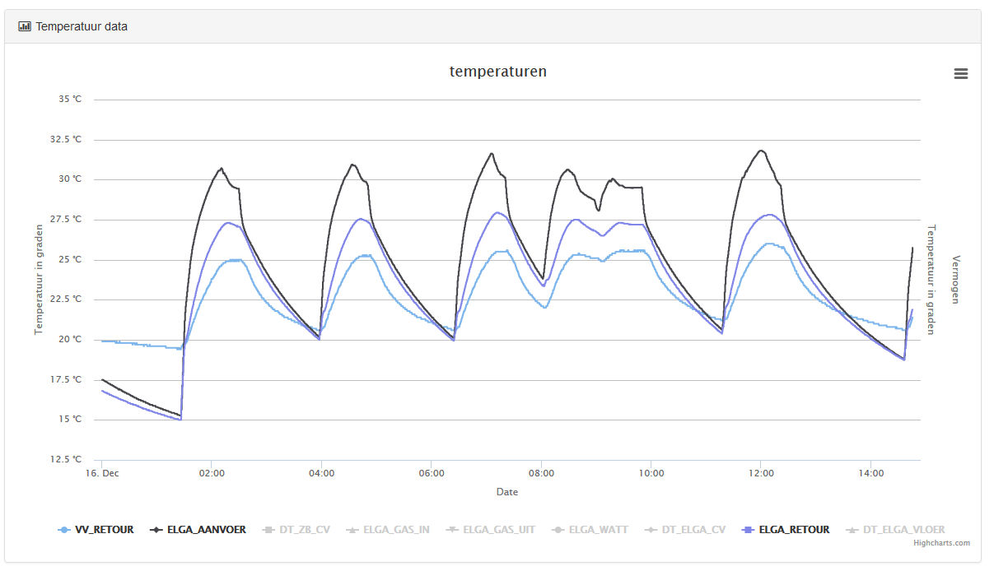This screenshot has height=571, width=994.
Task: Hide the ELGA_AANVOER series via legend label
Action: click(206, 530)
